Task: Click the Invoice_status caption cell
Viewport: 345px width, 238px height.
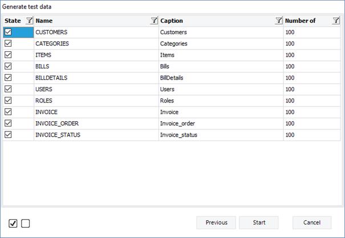Action: [221, 135]
